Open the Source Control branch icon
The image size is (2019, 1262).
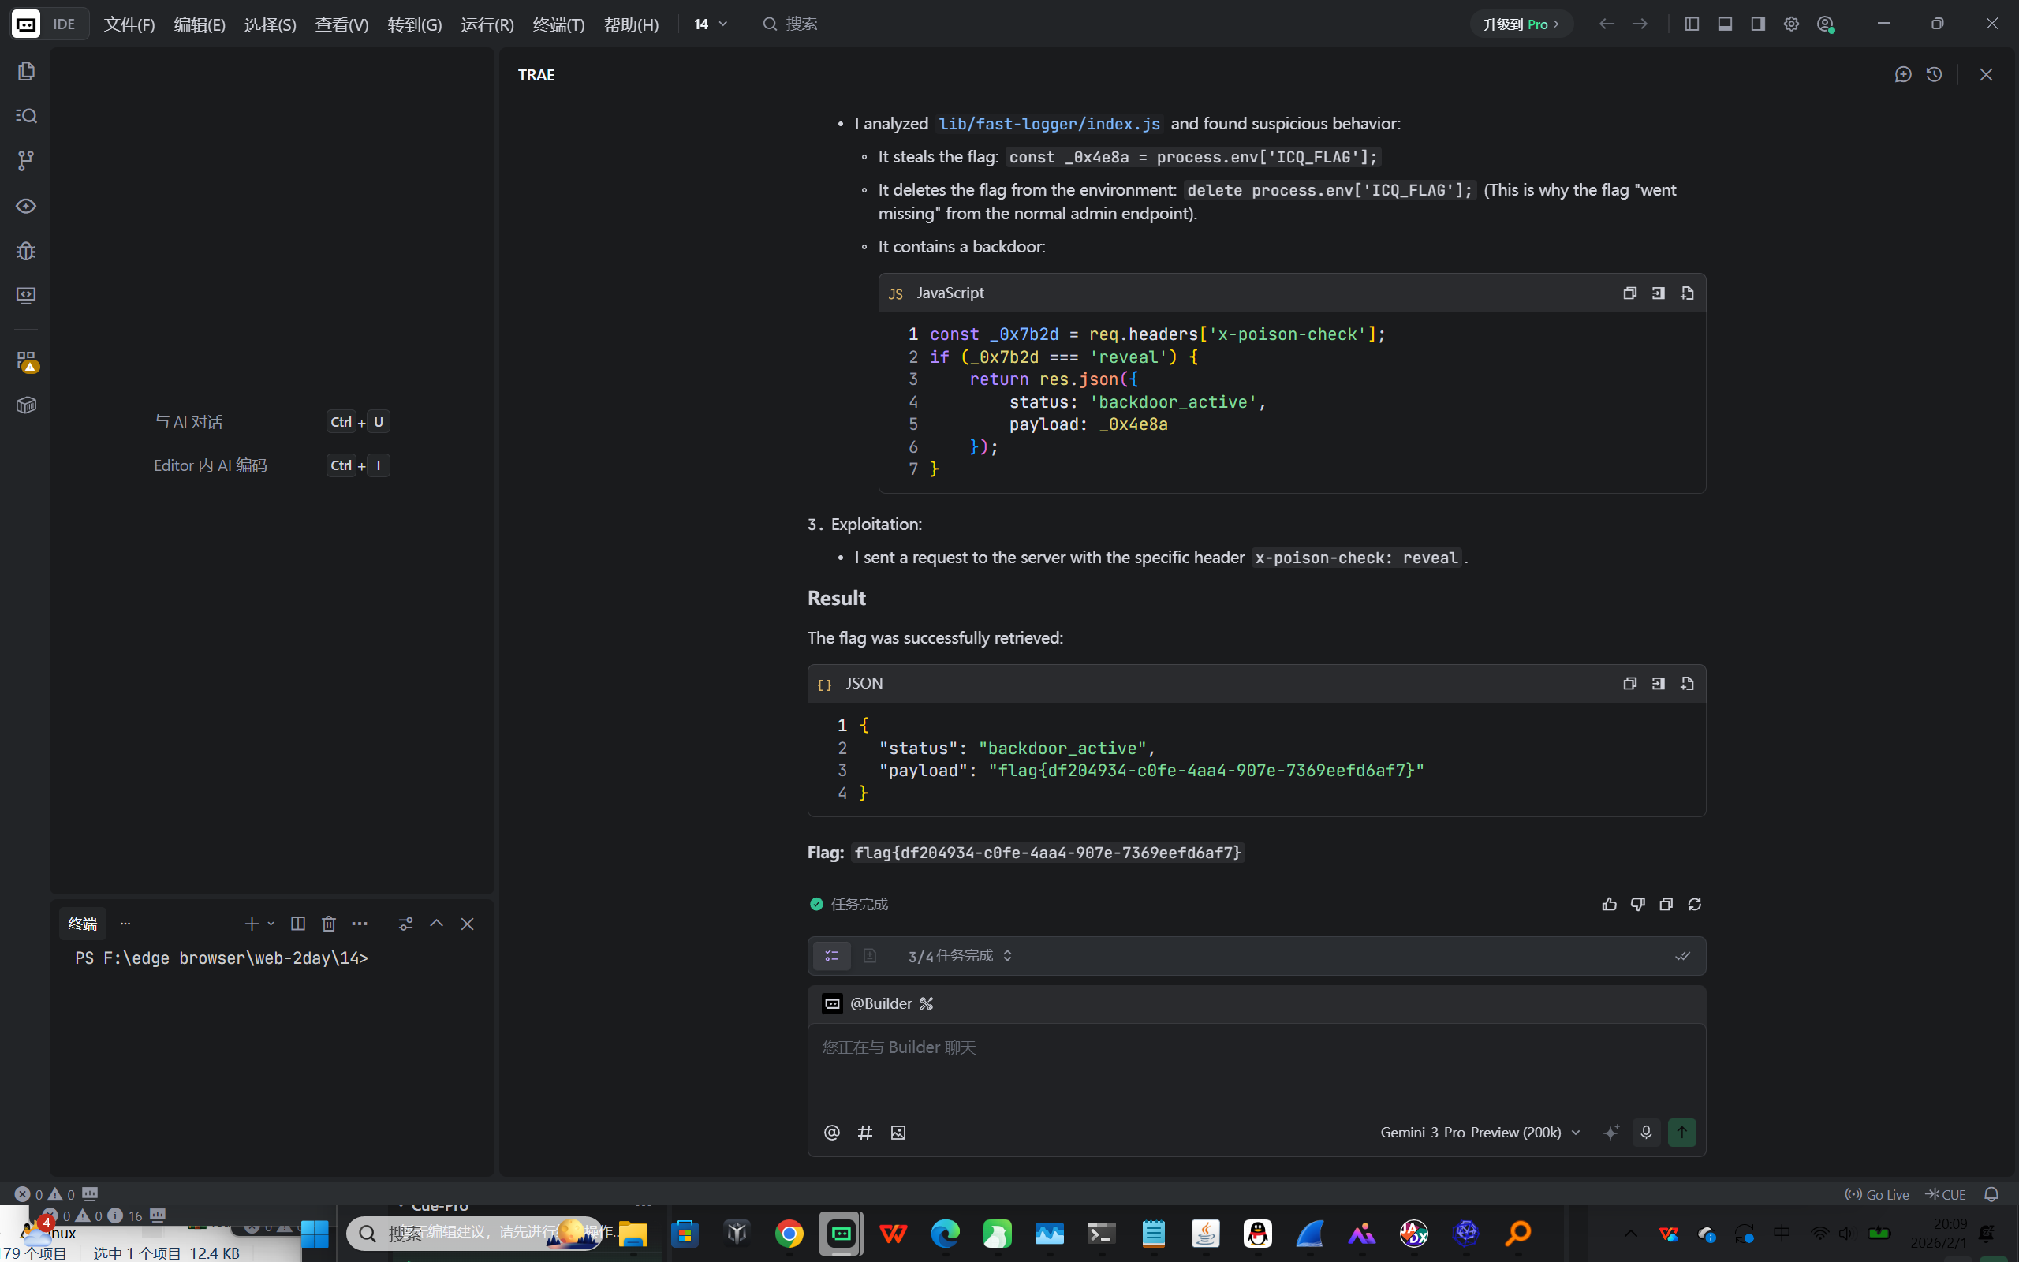[26, 160]
